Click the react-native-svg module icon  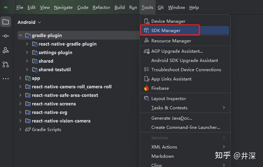28,112
